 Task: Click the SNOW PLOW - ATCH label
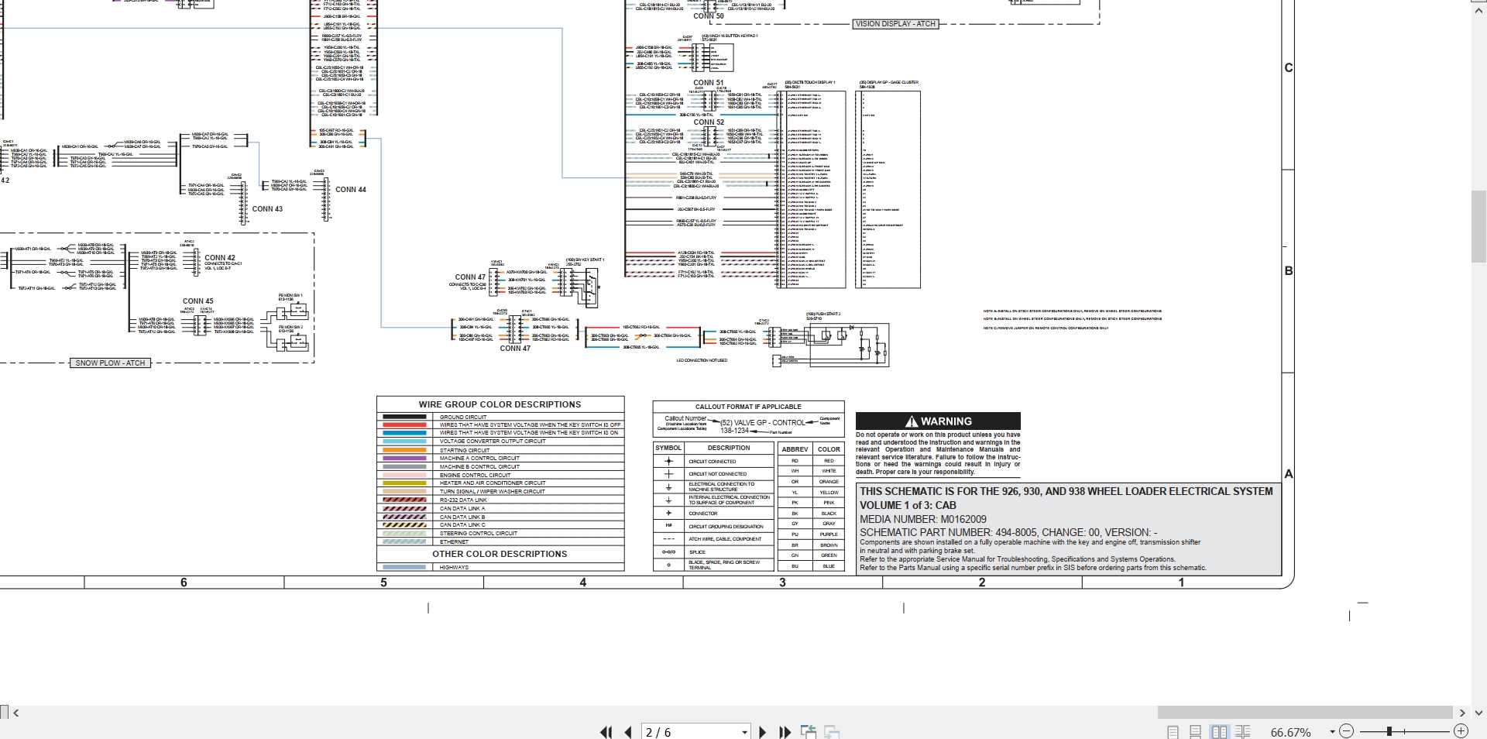(x=110, y=363)
